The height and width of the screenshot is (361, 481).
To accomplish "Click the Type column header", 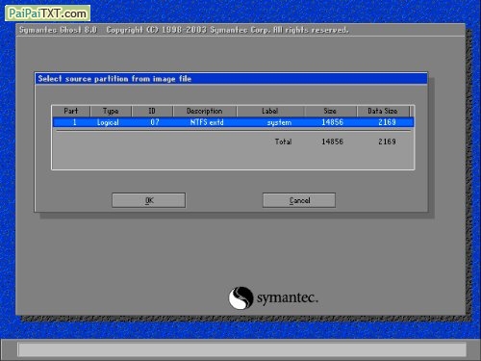I will 111,111.
